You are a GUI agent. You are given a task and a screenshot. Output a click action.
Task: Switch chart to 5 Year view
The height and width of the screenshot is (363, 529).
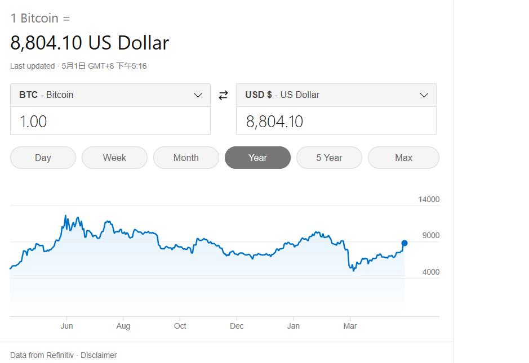(x=329, y=158)
